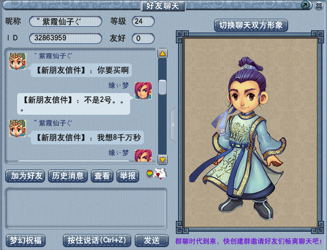Click 举报 to report player
Image resolution: width=327 pixels, height=250 pixels.
pos(128,176)
